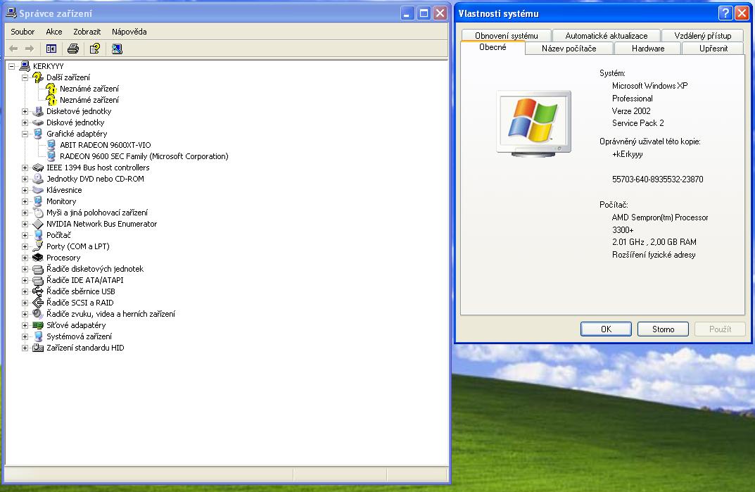The height and width of the screenshot is (492, 755).
Task: Click the Síťové adapatéry network card icon
Action: point(37,325)
